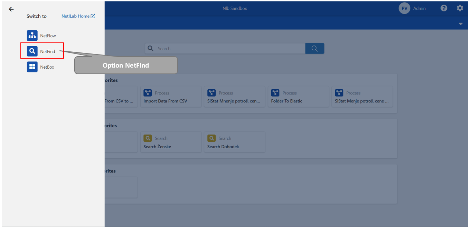
Task: Select the NetBox menu label
Action: [x=47, y=67]
